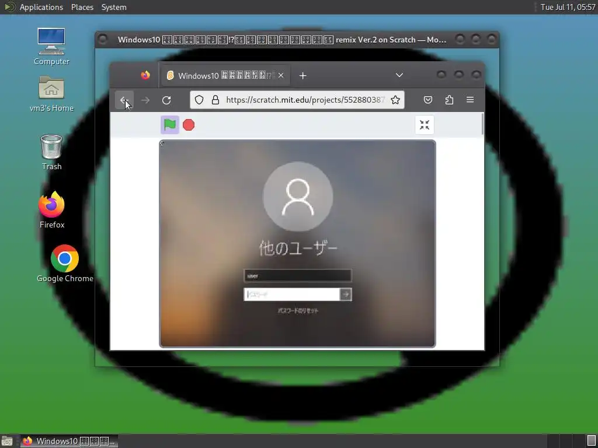This screenshot has width=598, height=448.
Task: Click the date and time clock in the panel
Action: tap(568, 7)
